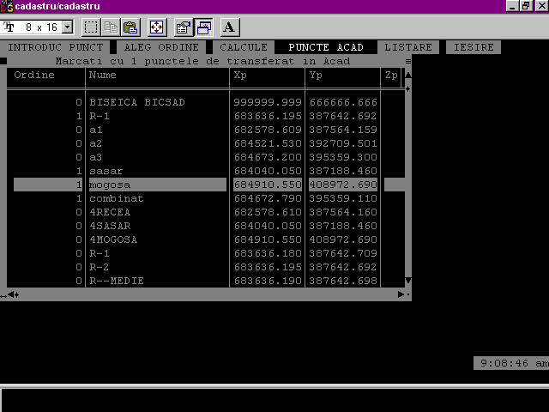Open the 8 x 16 font size dropdown

pyautogui.click(x=68, y=27)
